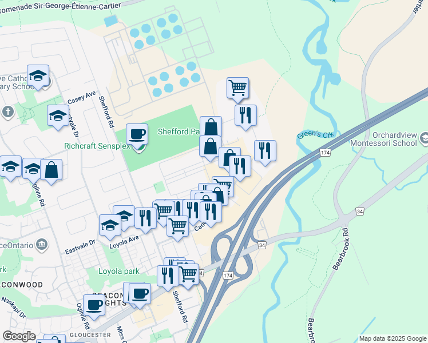Click the coffee cup marker at Richcraft Sensplex
The height and width of the screenshot is (343, 428).
pyautogui.click(x=137, y=135)
